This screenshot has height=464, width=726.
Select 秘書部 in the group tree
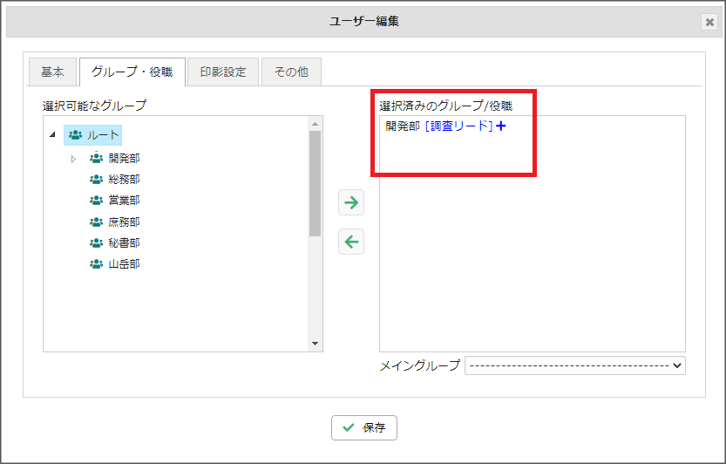coord(124,242)
